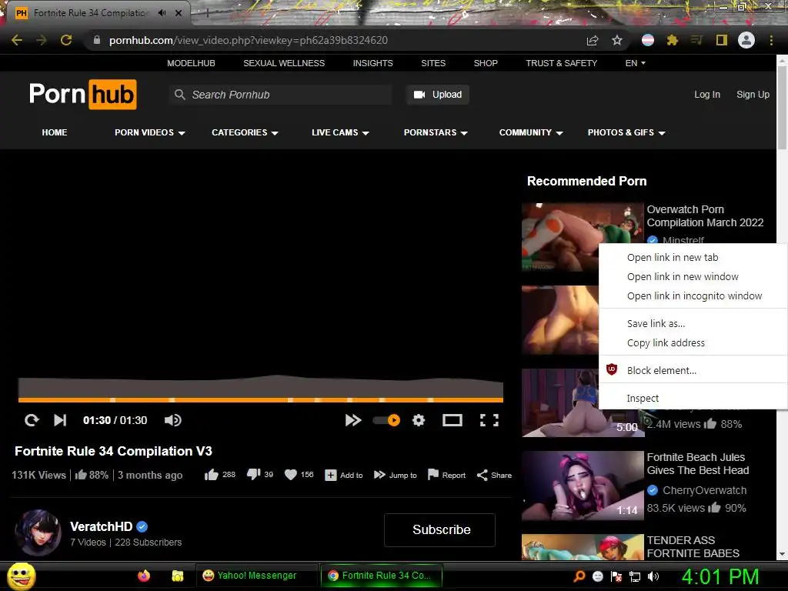Add to a playlist via Add to
Screen dimensions: 788x591
coord(344,476)
